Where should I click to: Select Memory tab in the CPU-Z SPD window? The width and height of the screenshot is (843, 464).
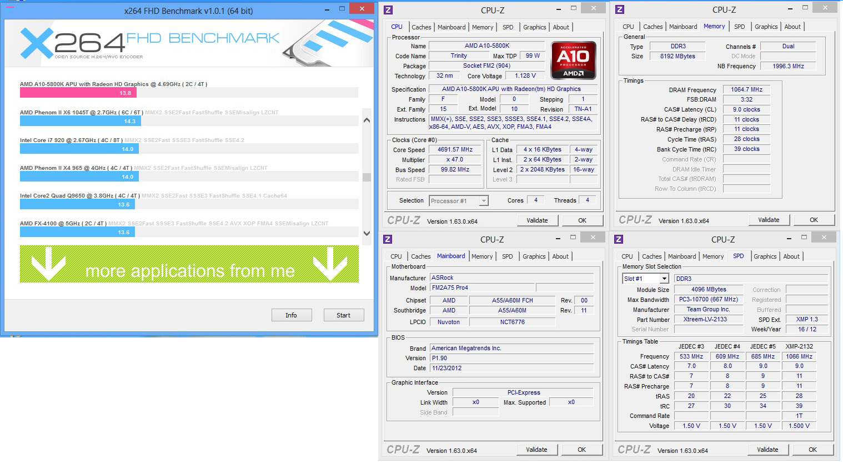712,256
